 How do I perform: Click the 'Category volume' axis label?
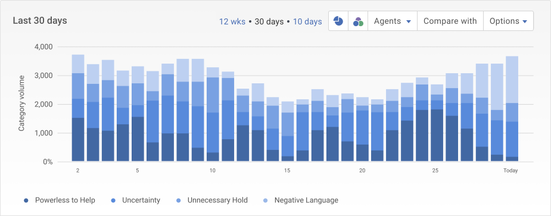click(21, 104)
